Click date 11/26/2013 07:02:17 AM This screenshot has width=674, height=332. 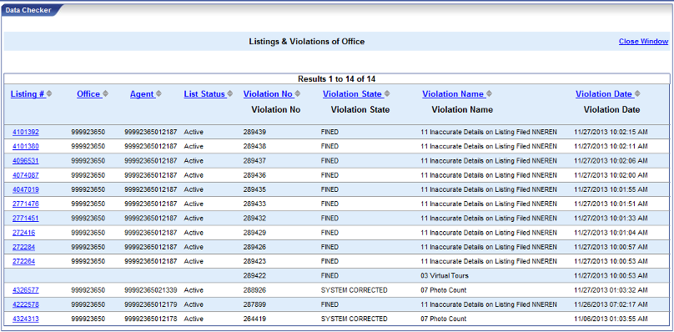point(611,304)
